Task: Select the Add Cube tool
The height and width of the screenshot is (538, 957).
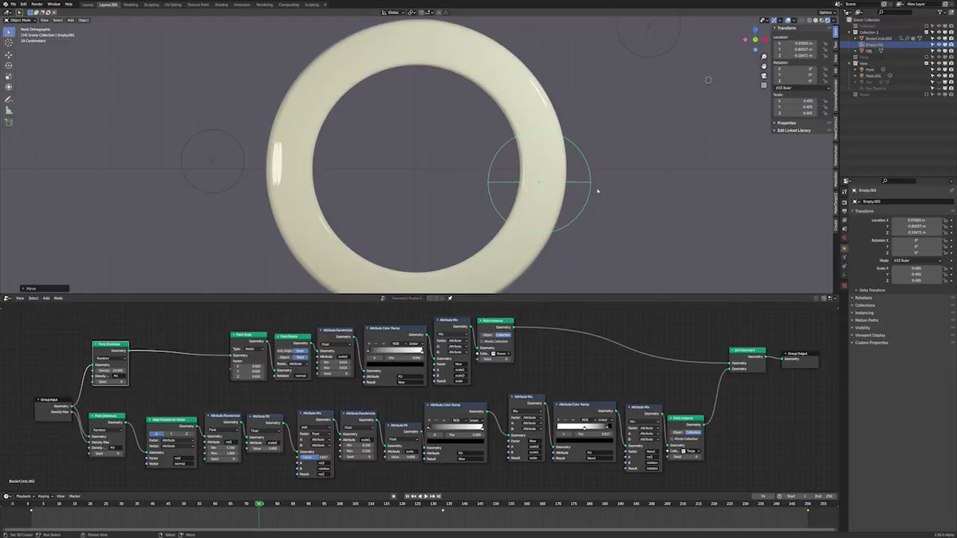Action: point(9,122)
